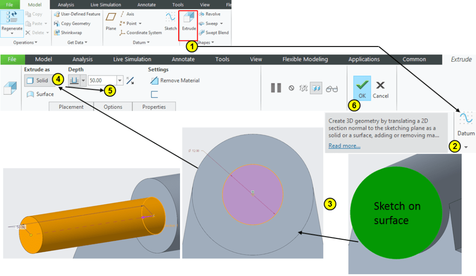Toggle Extrude as Solid

pyautogui.click(x=38, y=80)
